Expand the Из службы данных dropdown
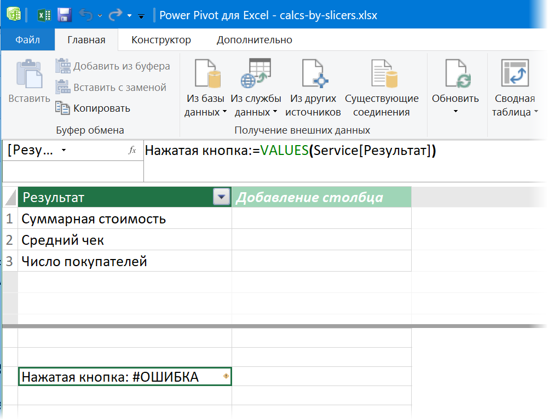Screen dimensions: 548x420 point(275,112)
